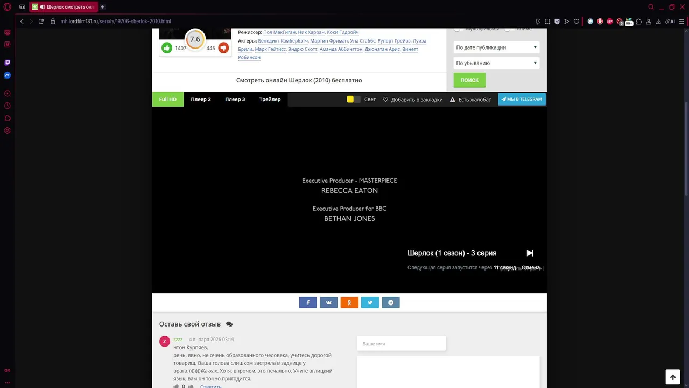Image resolution: width=689 pixels, height=388 pixels.
Task: Click the zzzz commenter name
Action: click(x=178, y=339)
